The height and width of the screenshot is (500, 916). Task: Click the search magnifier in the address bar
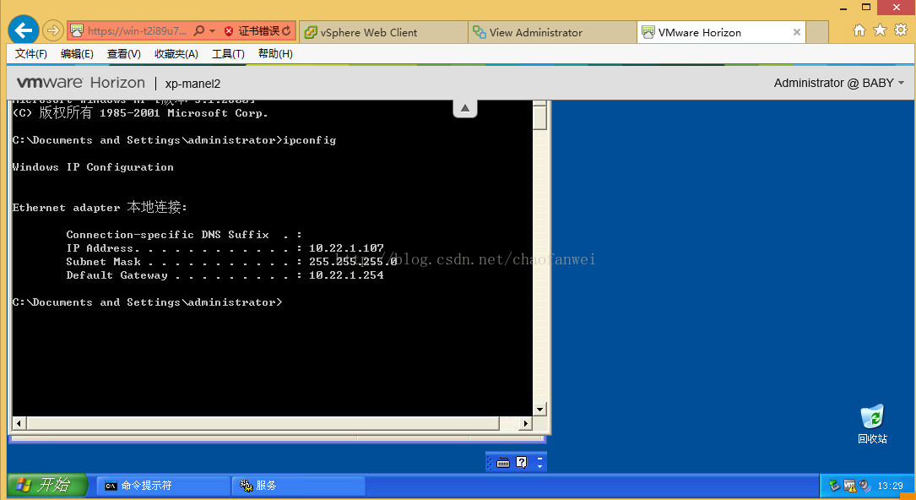[198, 30]
